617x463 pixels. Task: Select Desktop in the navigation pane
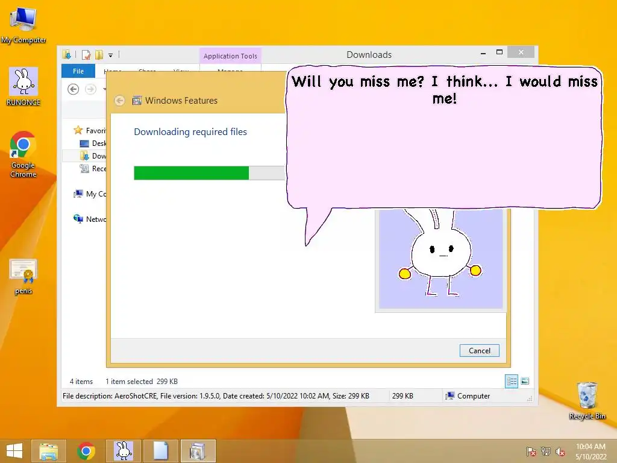[93, 143]
